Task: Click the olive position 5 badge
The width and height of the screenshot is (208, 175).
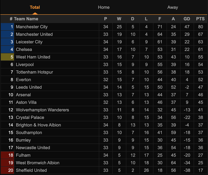Action: pyautogui.click(x=8, y=57)
